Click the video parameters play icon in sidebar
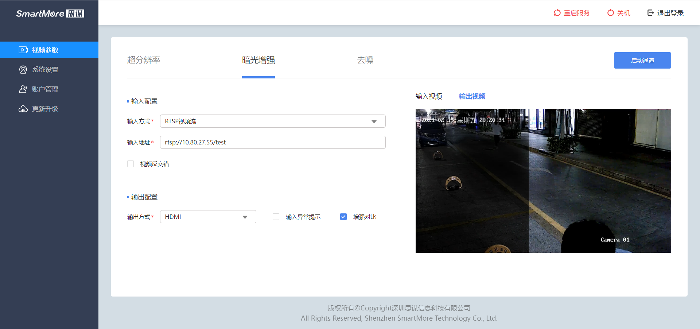Image resolution: width=700 pixels, height=329 pixels. coord(23,50)
